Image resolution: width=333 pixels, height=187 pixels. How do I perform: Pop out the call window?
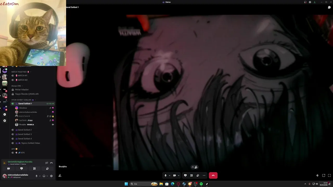324,176
